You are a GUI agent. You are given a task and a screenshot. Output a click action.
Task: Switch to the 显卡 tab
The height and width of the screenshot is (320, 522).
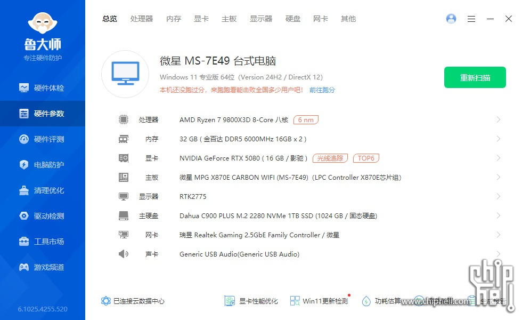[x=201, y=19]
